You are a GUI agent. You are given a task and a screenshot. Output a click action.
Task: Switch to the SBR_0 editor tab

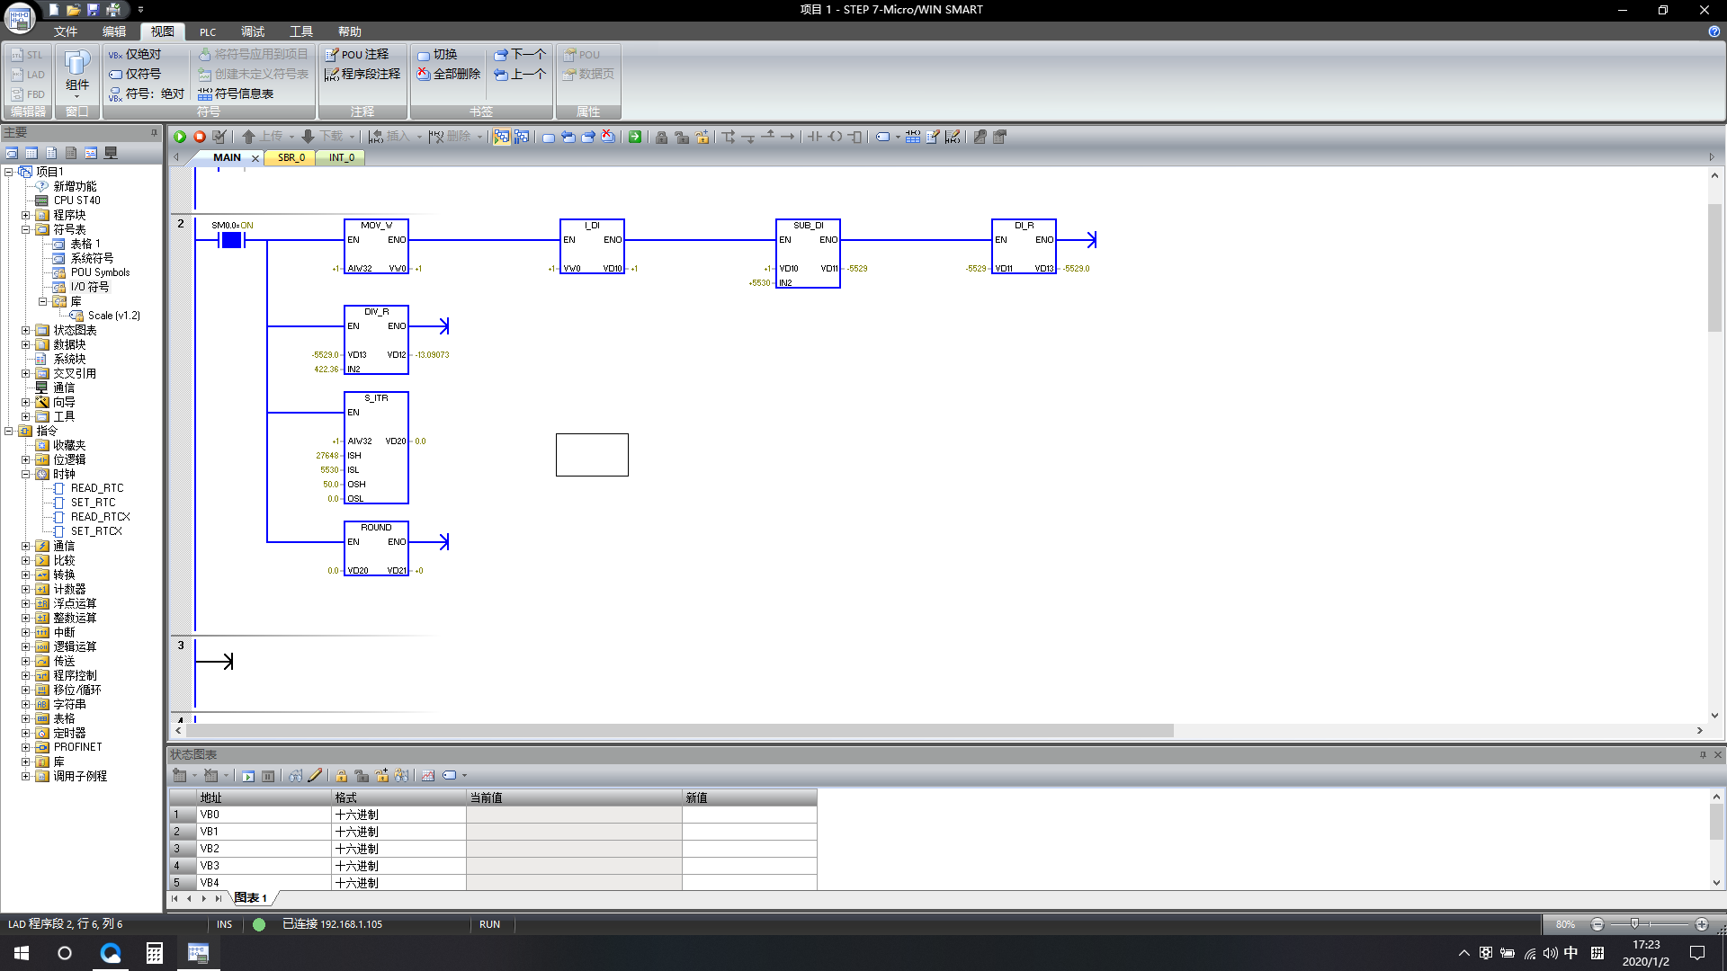click(x=291, y=157)
